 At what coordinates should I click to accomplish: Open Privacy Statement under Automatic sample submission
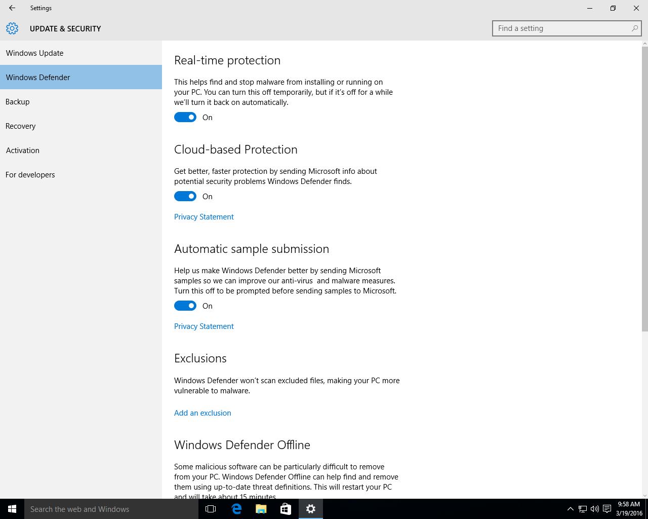(204, 326)
